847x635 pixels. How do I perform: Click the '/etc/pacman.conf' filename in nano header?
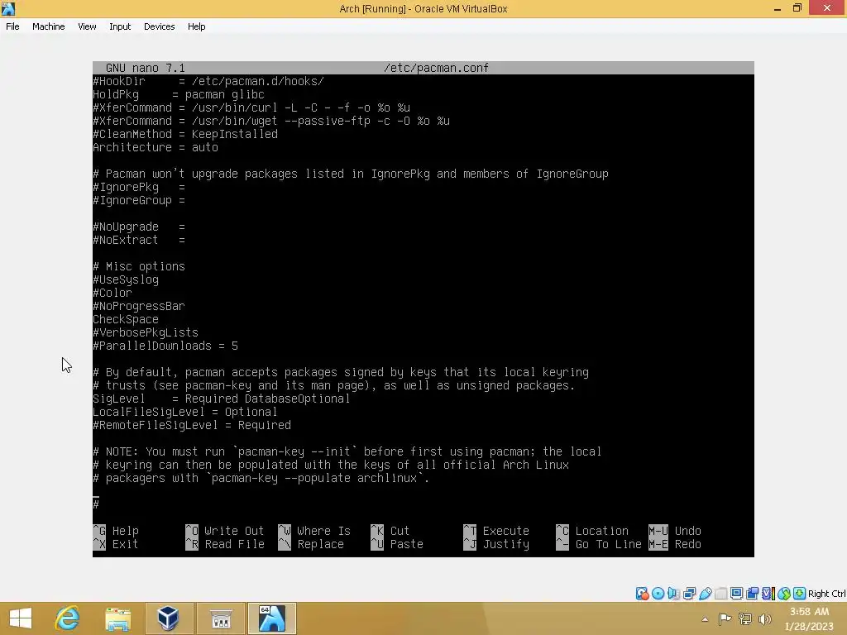pyautogui.click(x=436, y=68)
